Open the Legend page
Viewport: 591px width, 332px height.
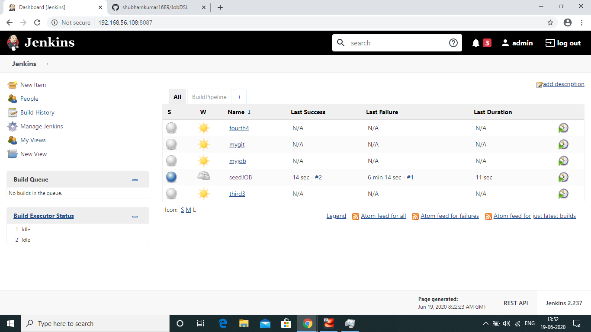336,216
